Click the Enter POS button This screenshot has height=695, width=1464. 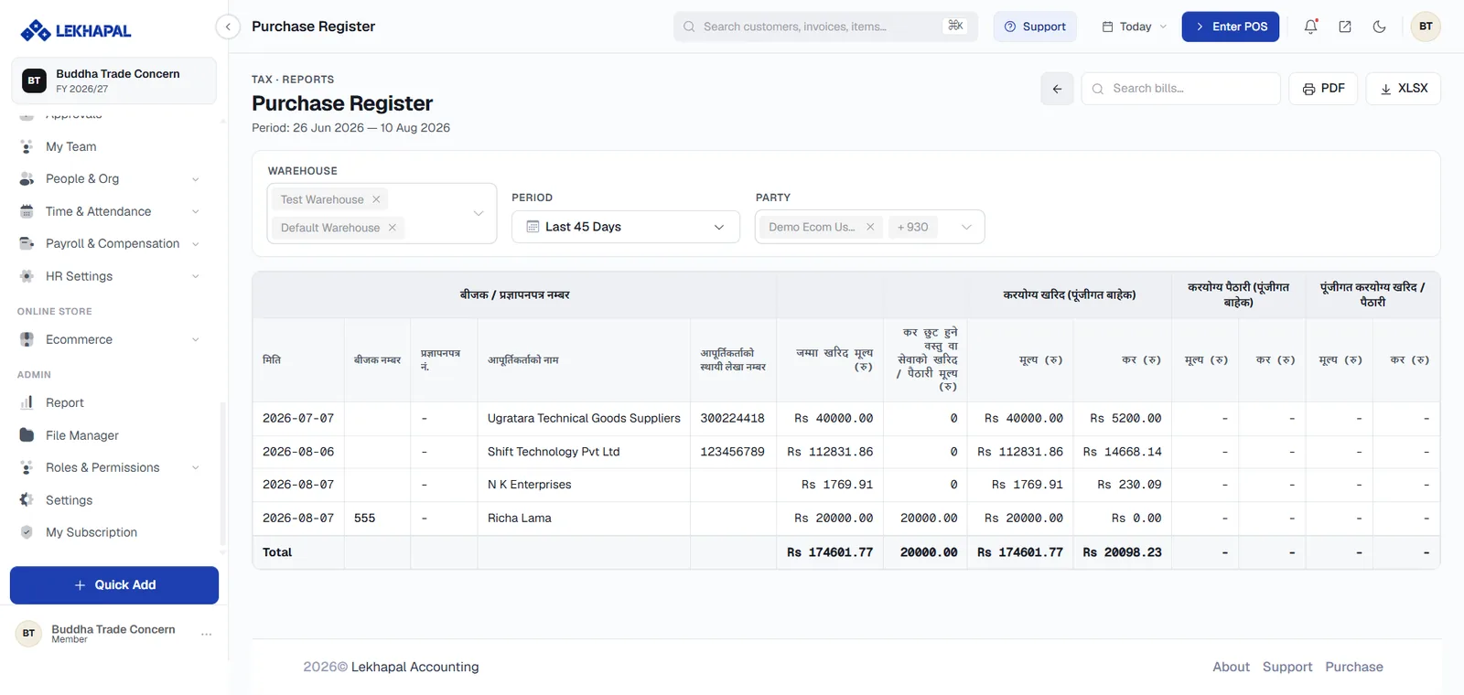(x=1231, y=27)
